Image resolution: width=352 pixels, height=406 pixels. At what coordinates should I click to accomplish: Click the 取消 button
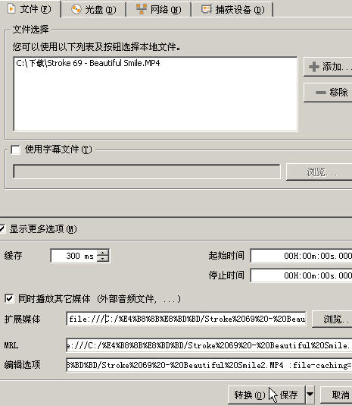click(x=337, y=395)
